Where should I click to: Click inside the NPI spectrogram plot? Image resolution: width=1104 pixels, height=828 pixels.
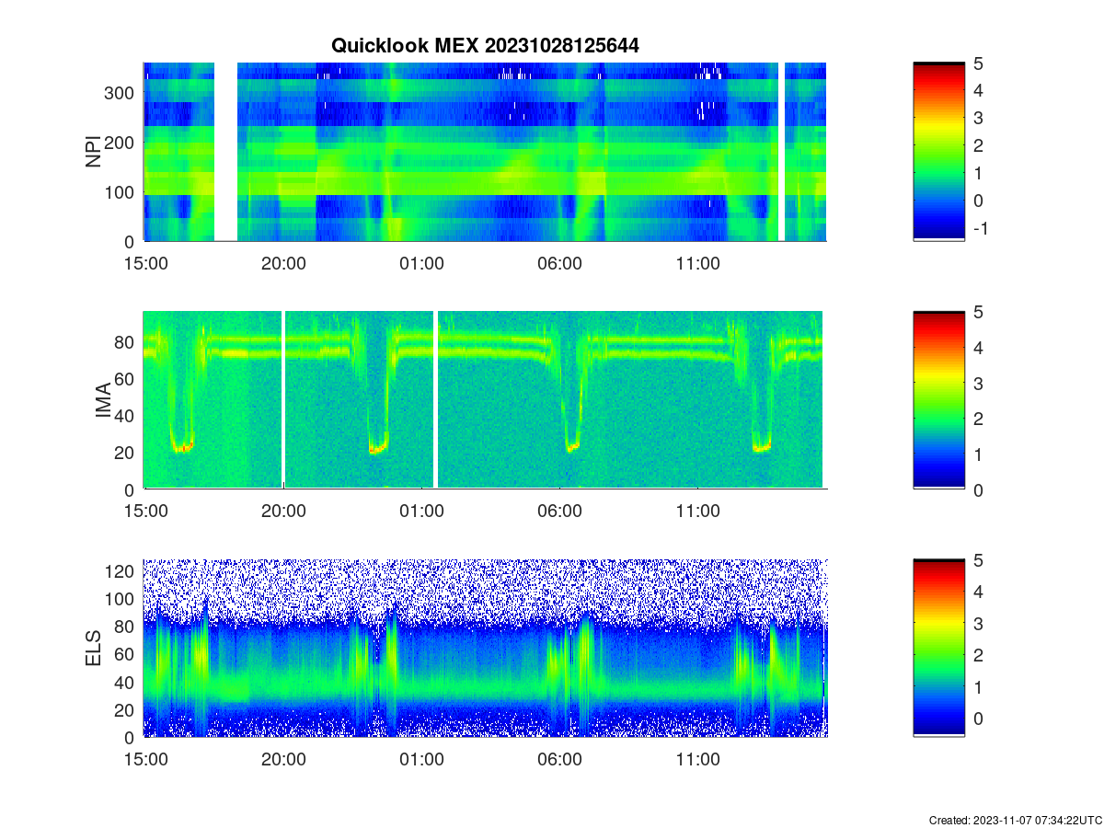[485, 152]
